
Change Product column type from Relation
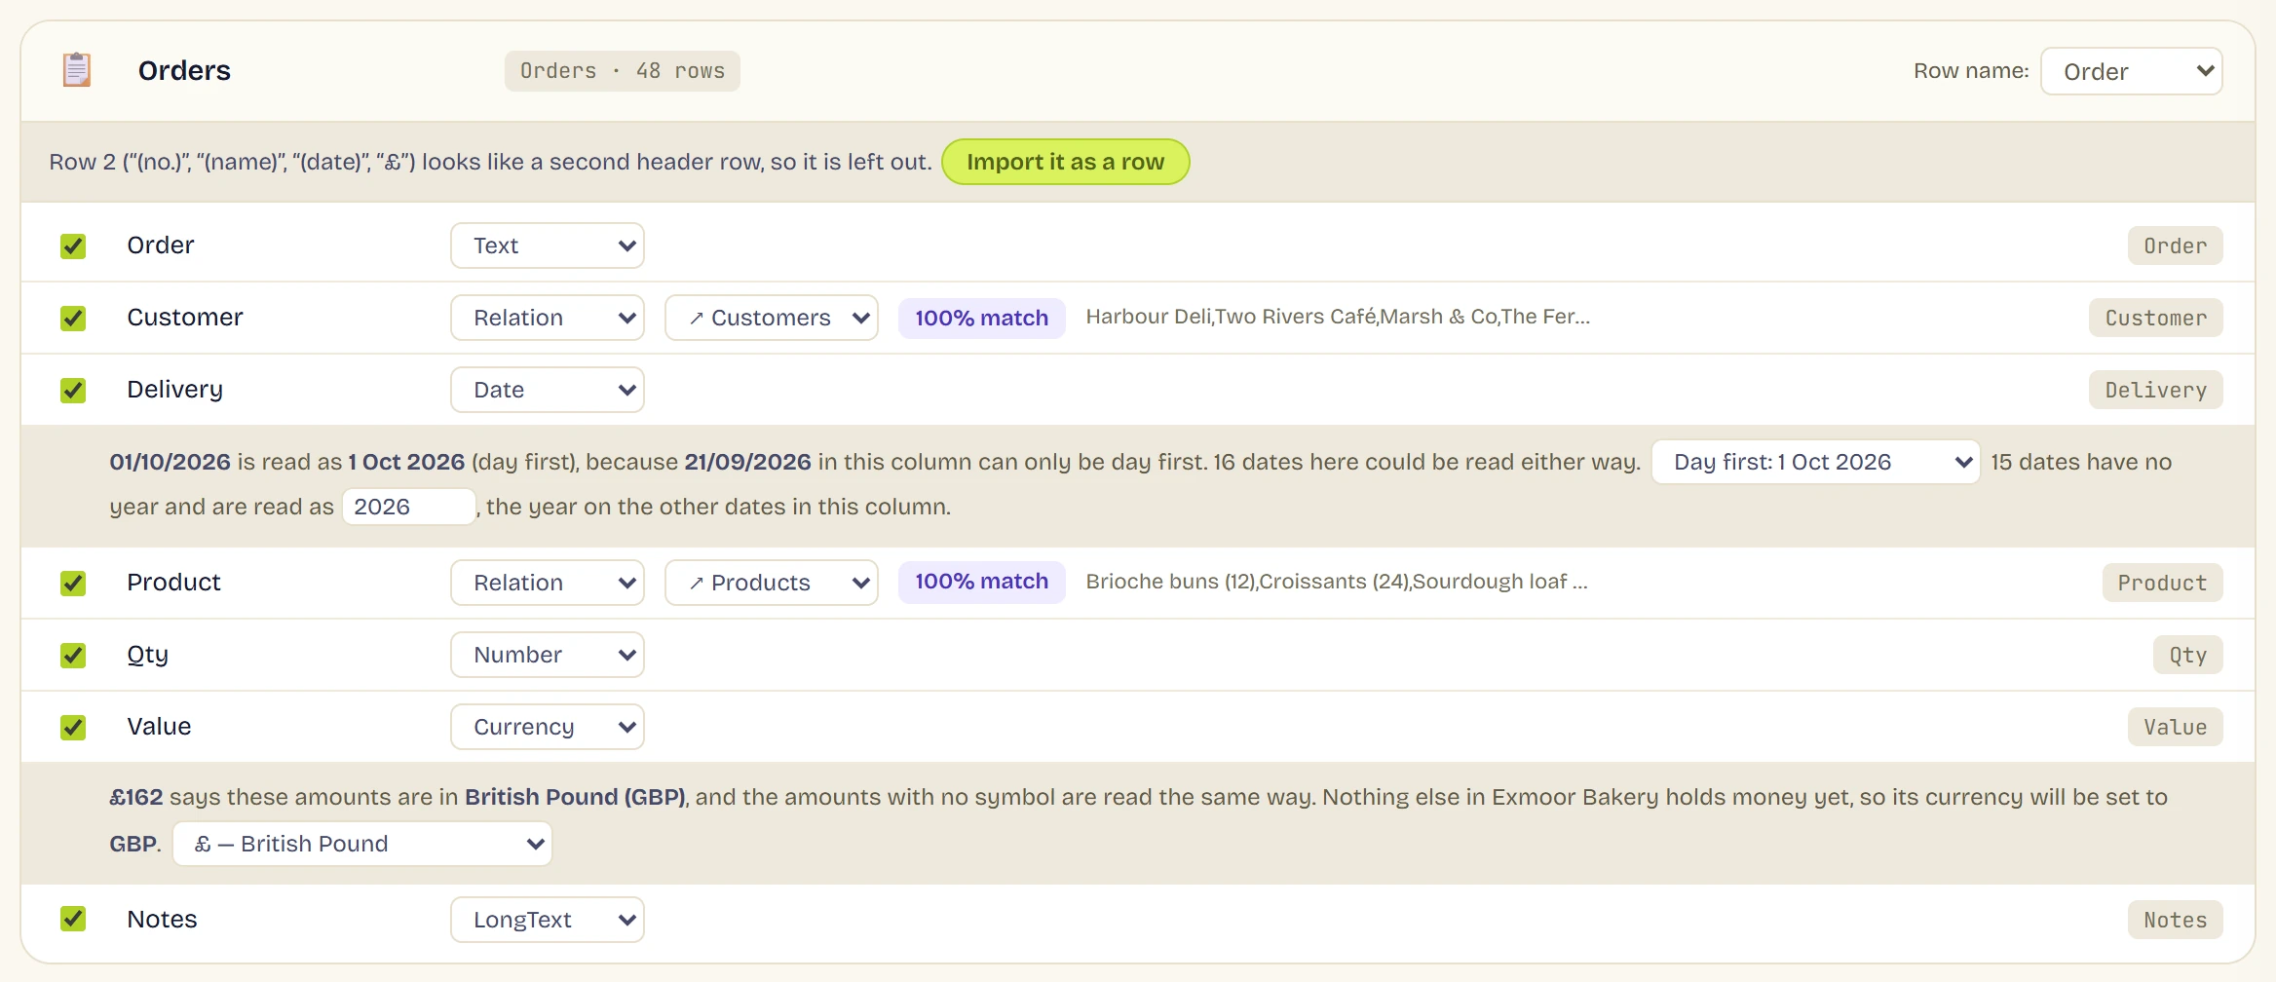[548, 583]
